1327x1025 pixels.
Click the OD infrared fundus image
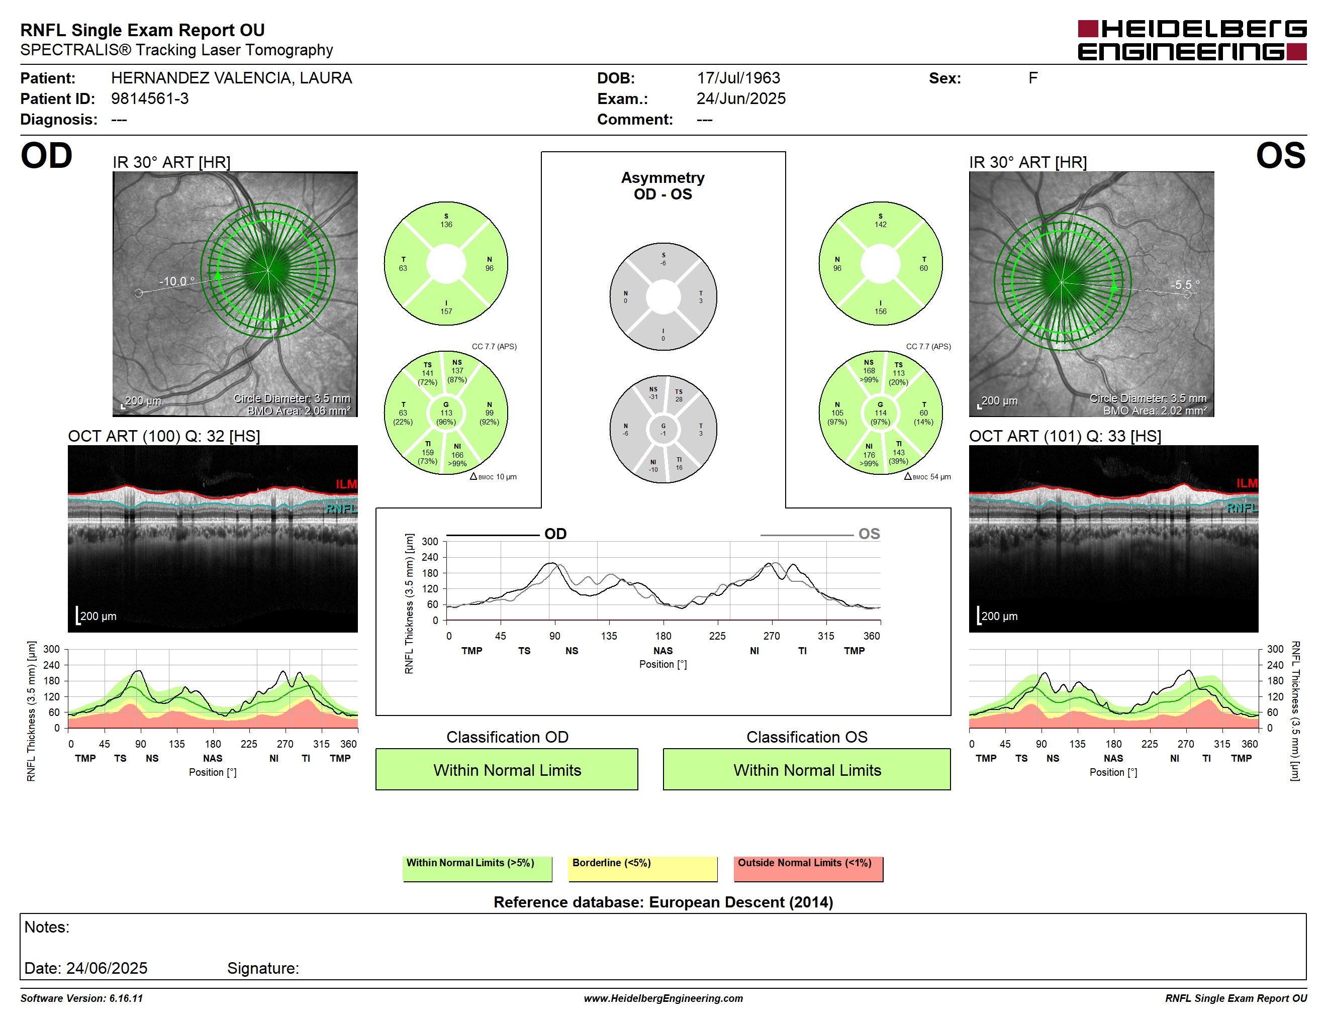(235, 294)
